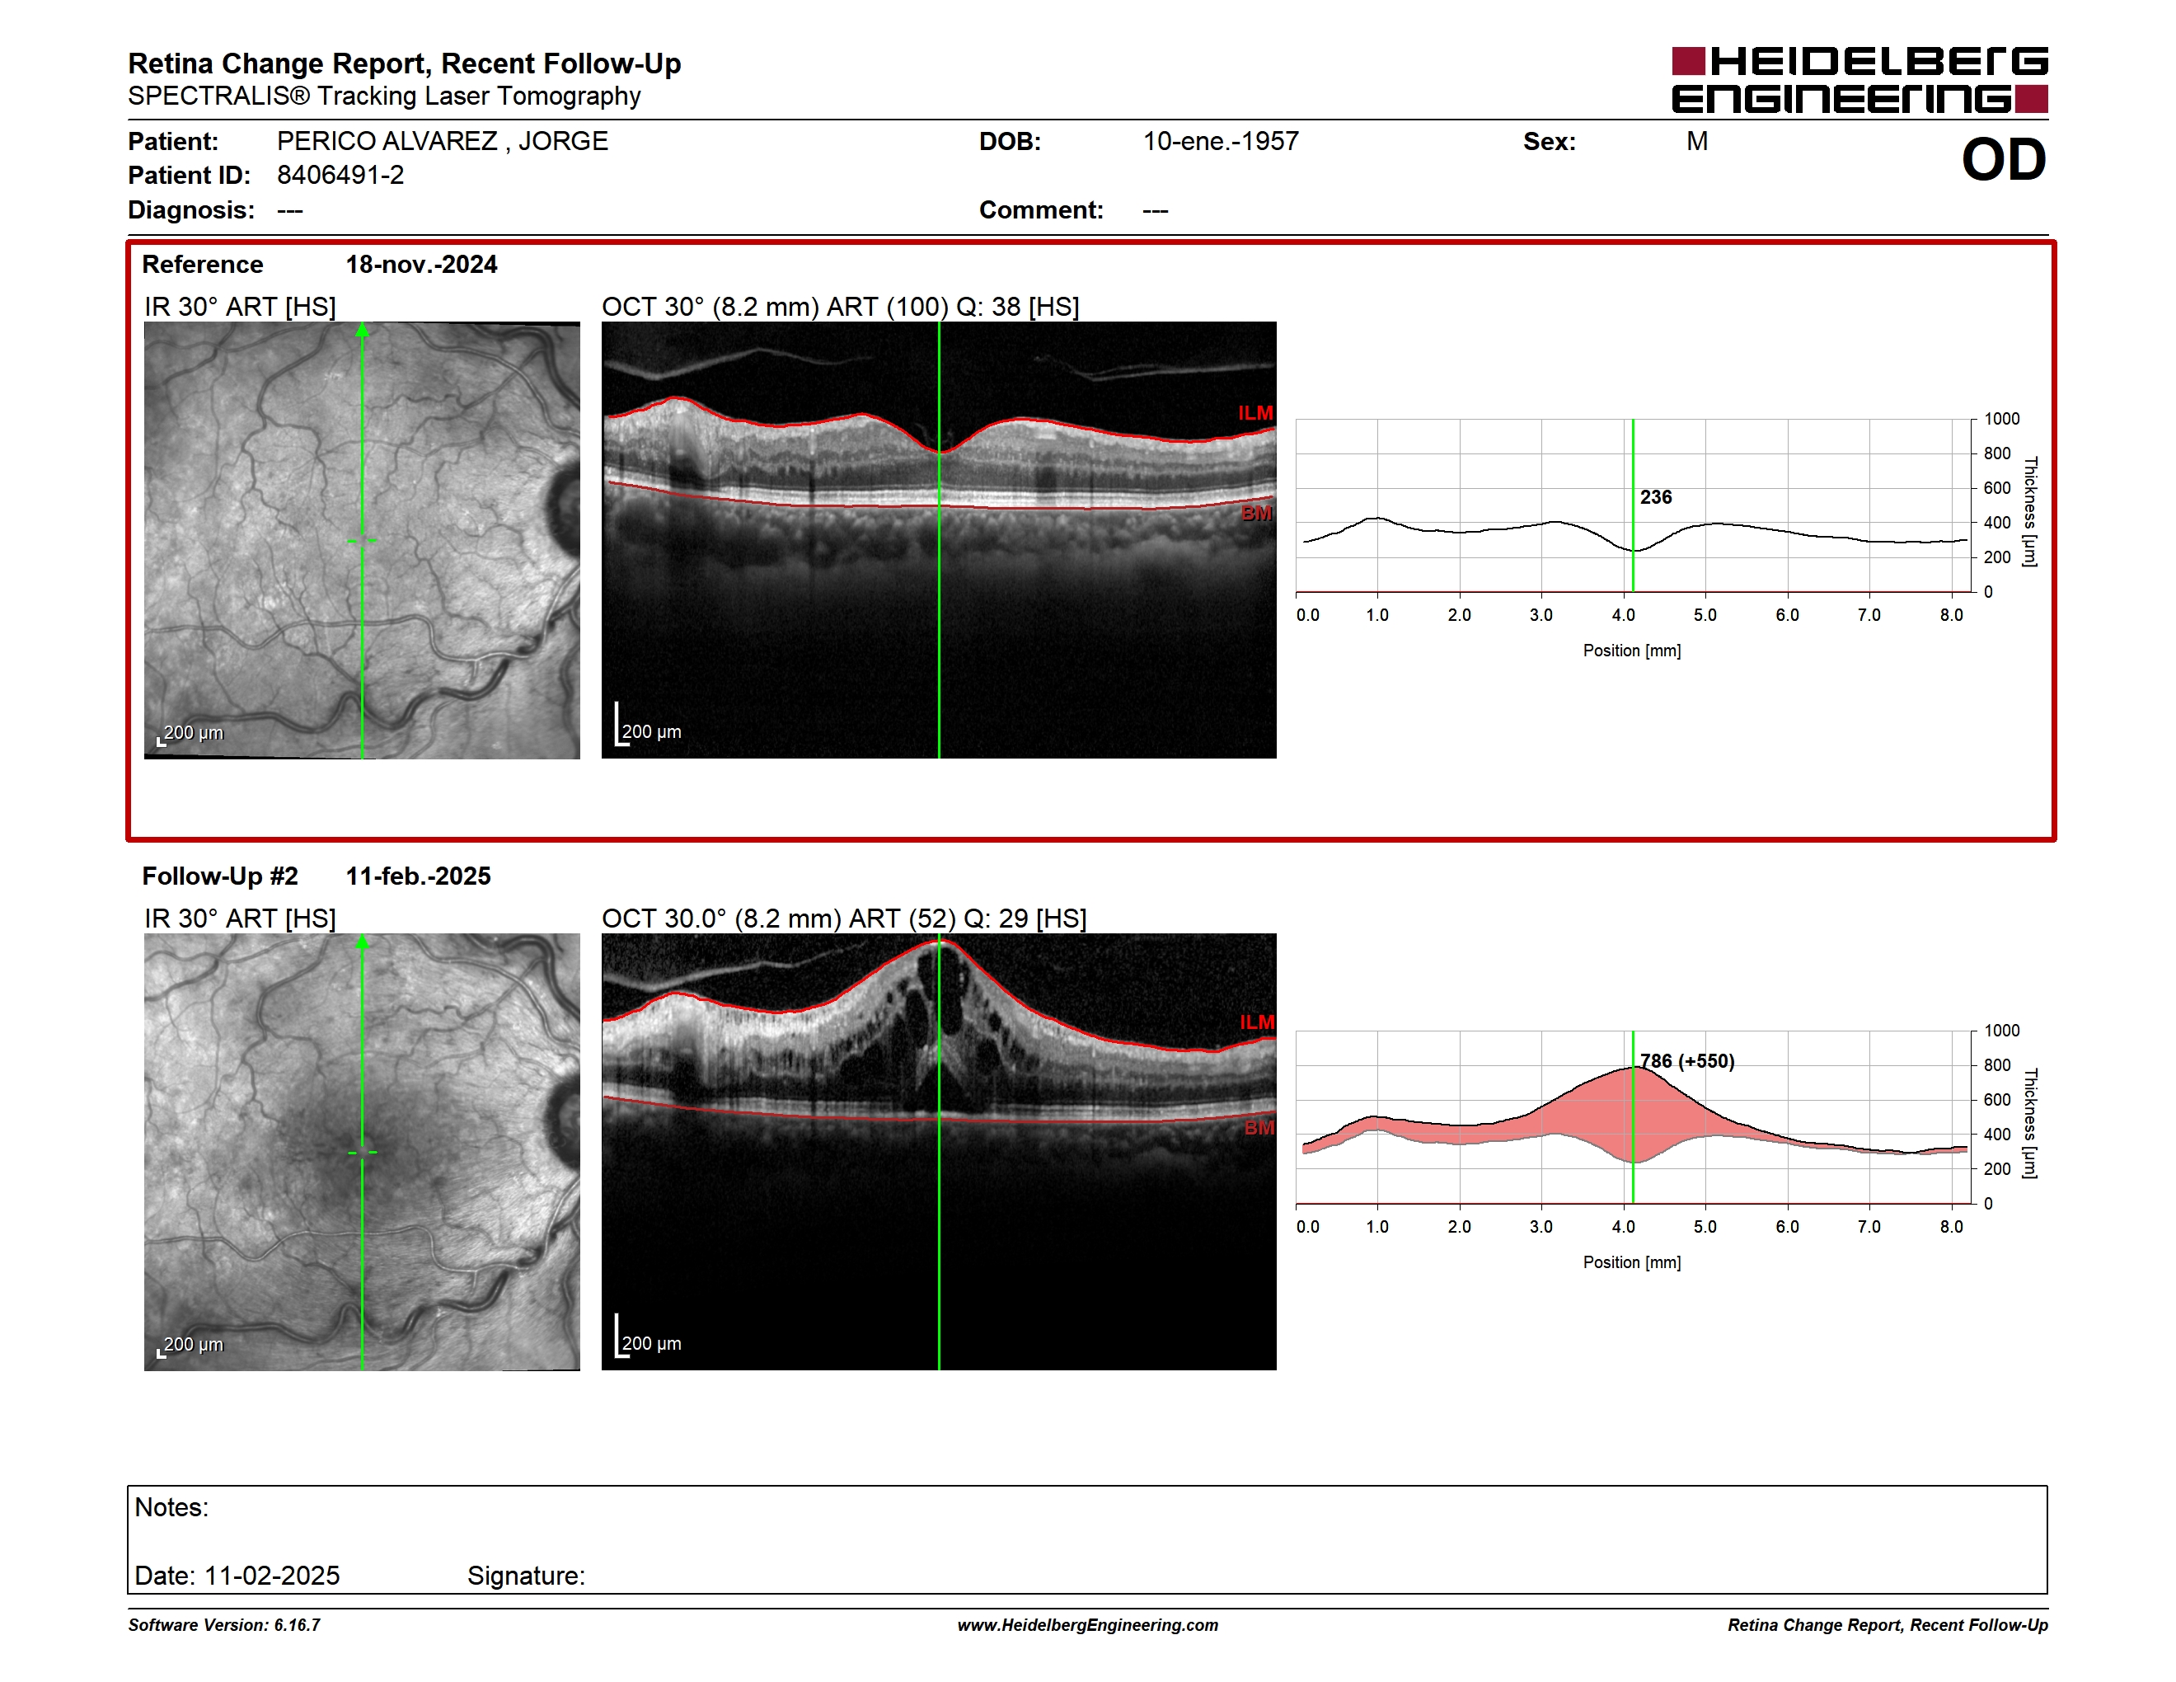Click the 'IR 30° ART [HS]' label in Follow-Up section
The image size is (2176, 1682).
(x=240, y=919)
